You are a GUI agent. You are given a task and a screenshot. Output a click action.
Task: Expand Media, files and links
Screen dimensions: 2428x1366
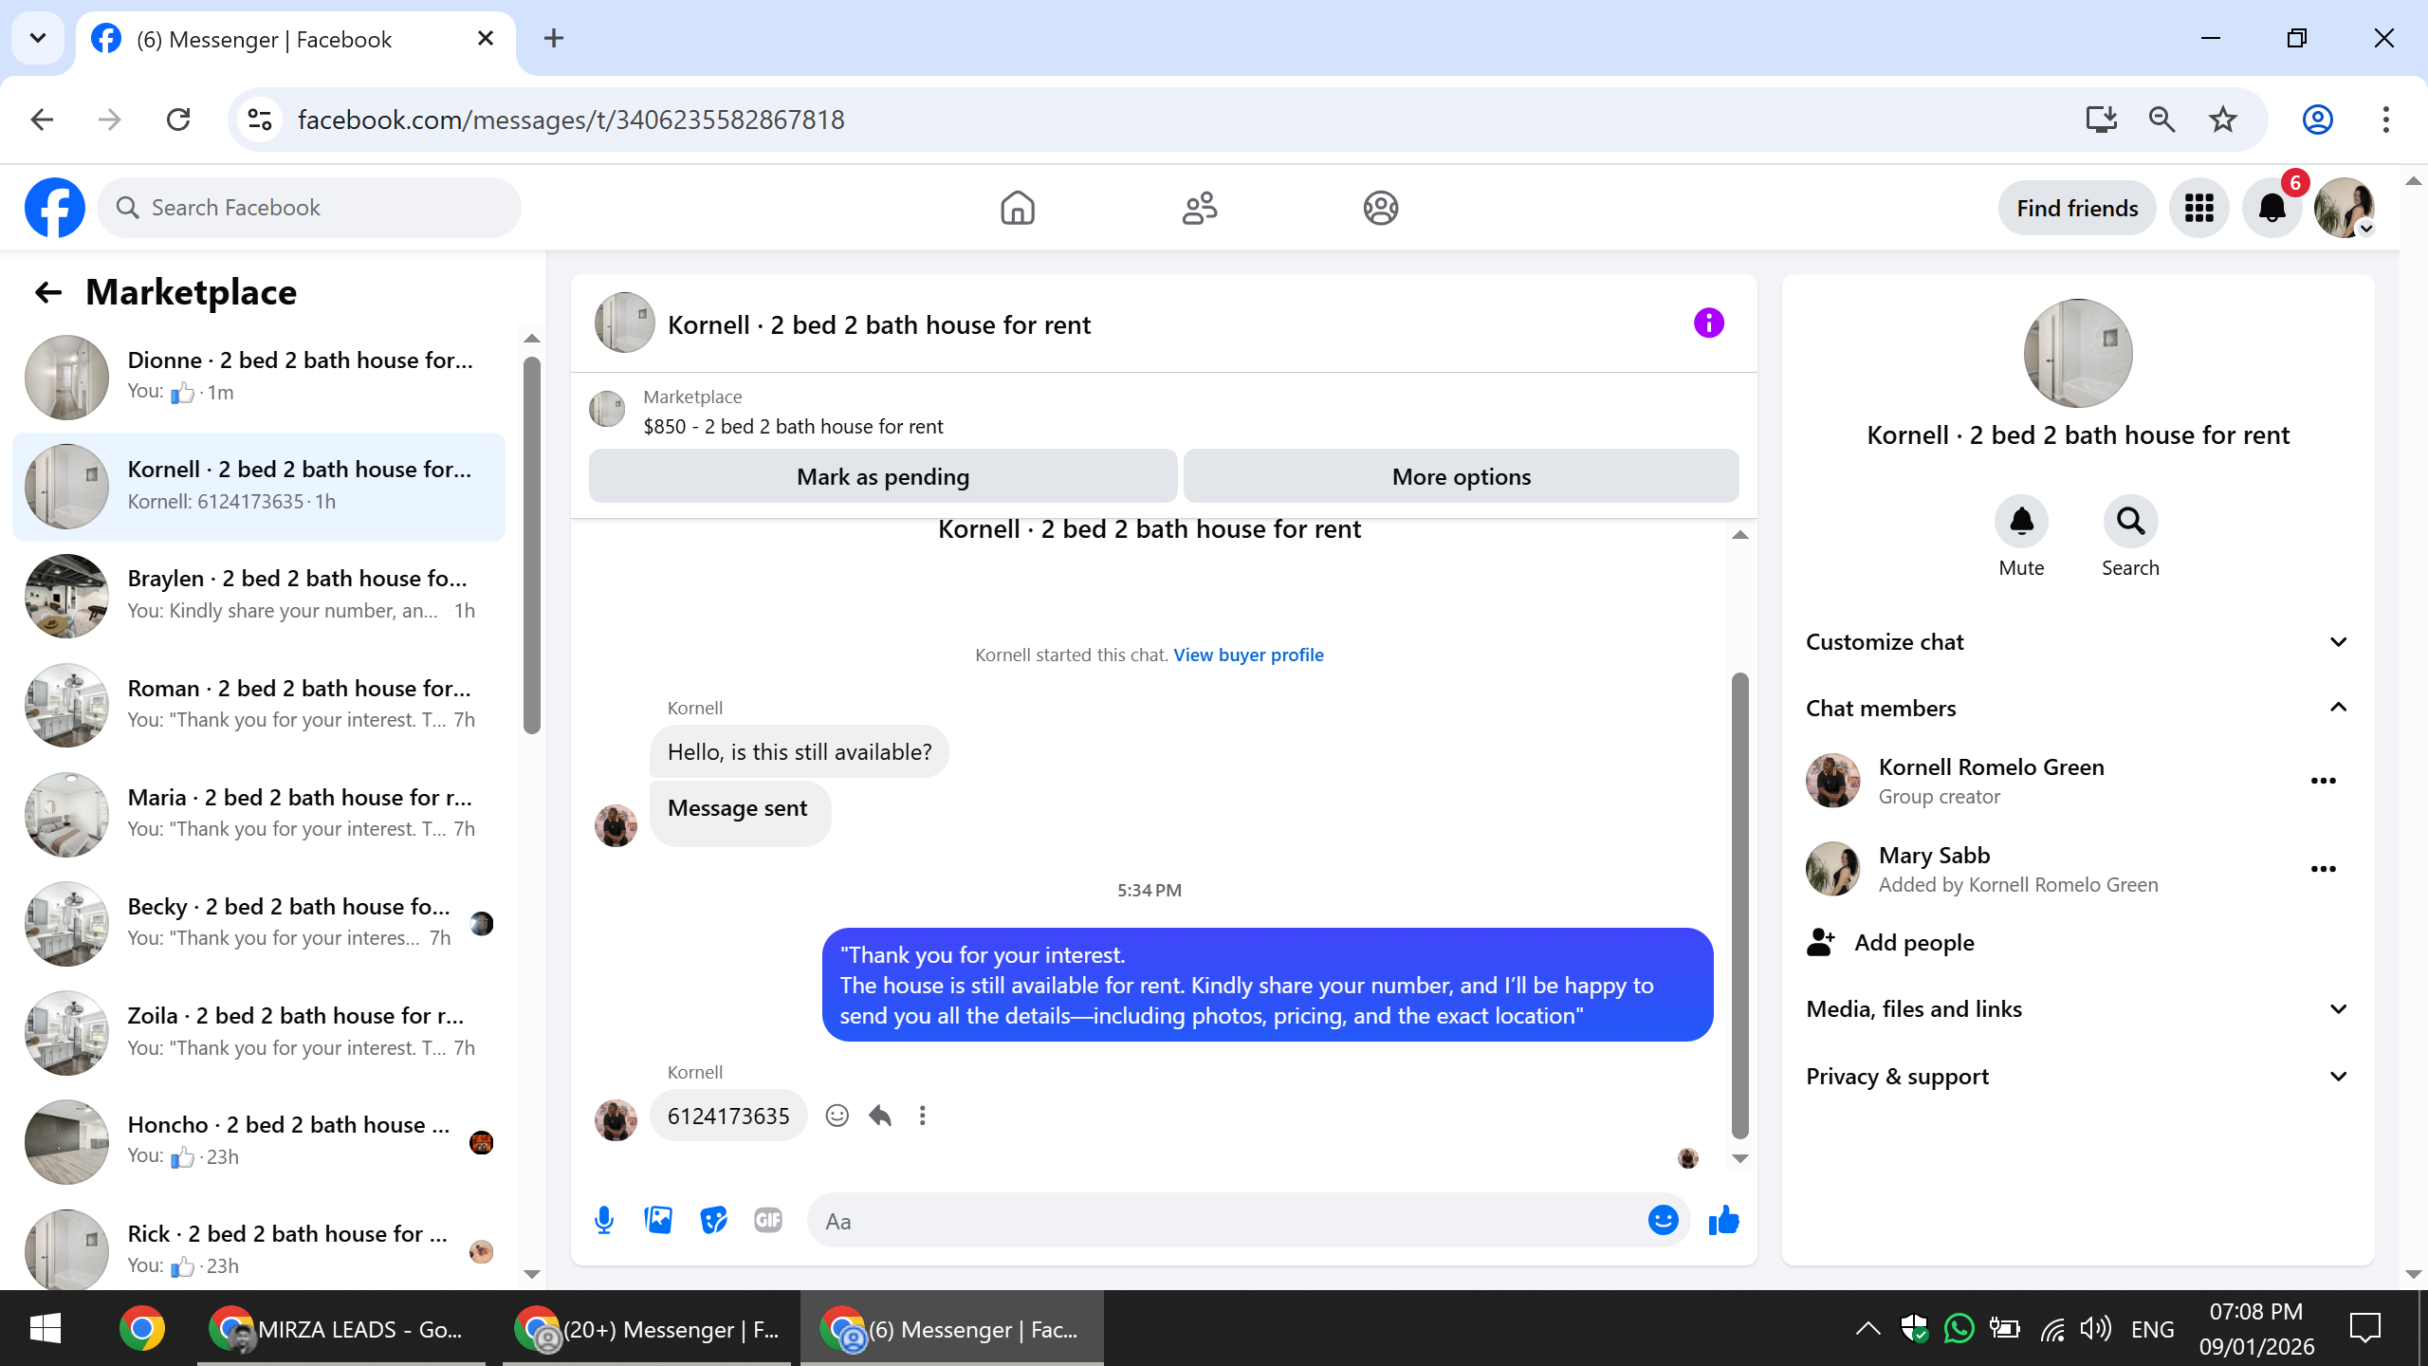pyautogui.click(x=2338, y=1009)
